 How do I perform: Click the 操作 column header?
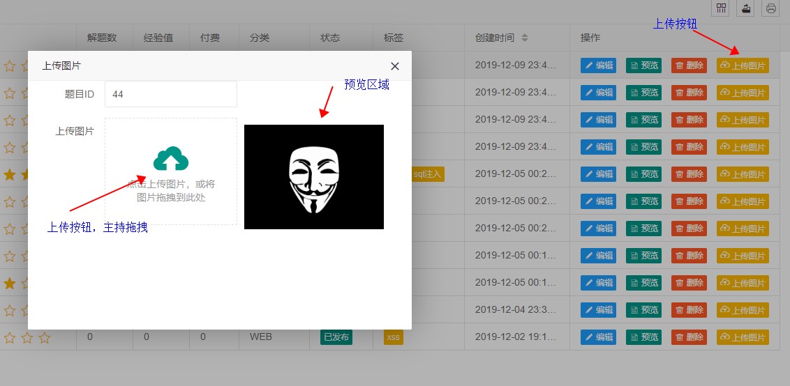[x=590, y=38]
